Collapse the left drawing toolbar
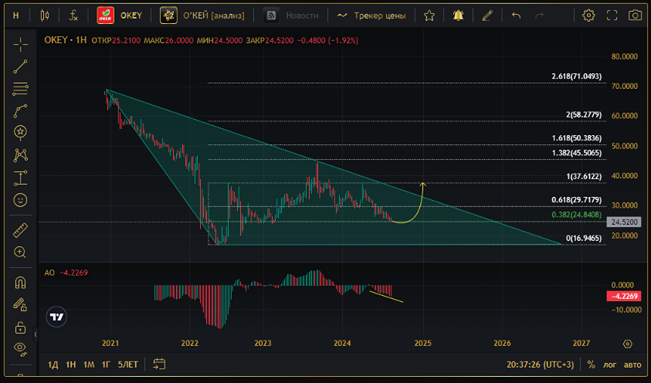Image resolution: width=651 pixels, height=383 pixels. point(36,334)
